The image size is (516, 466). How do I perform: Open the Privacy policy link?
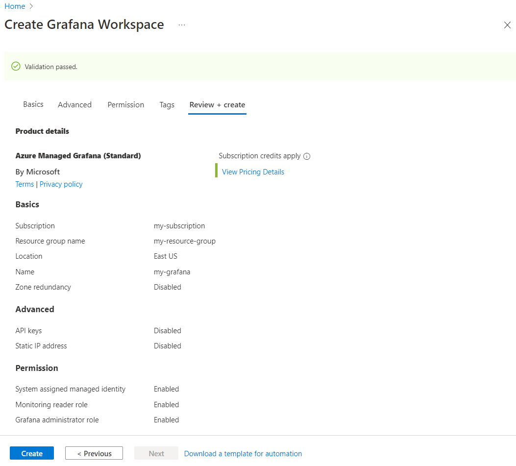[x=61, y=184]
